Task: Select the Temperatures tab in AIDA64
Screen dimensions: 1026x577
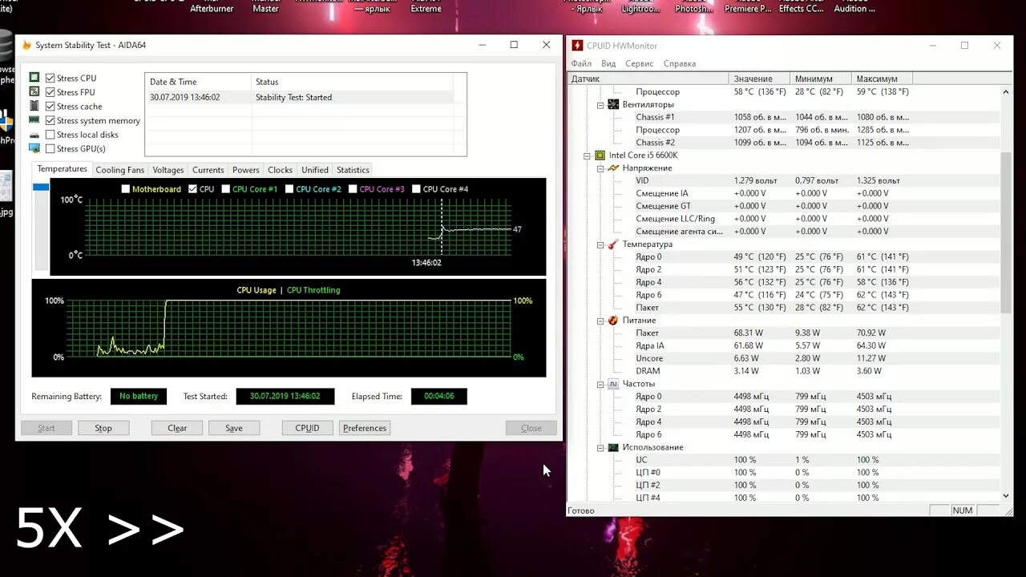Action: (x=62, y=169)
